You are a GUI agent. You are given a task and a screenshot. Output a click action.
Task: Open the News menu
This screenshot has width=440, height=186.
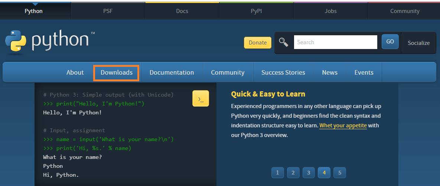coord(330,72)
